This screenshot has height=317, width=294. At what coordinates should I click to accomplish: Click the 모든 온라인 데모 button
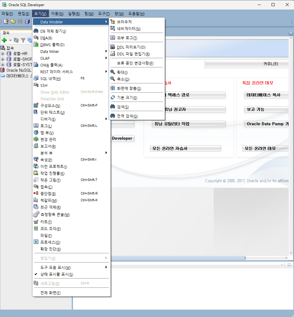coord(266,148)
